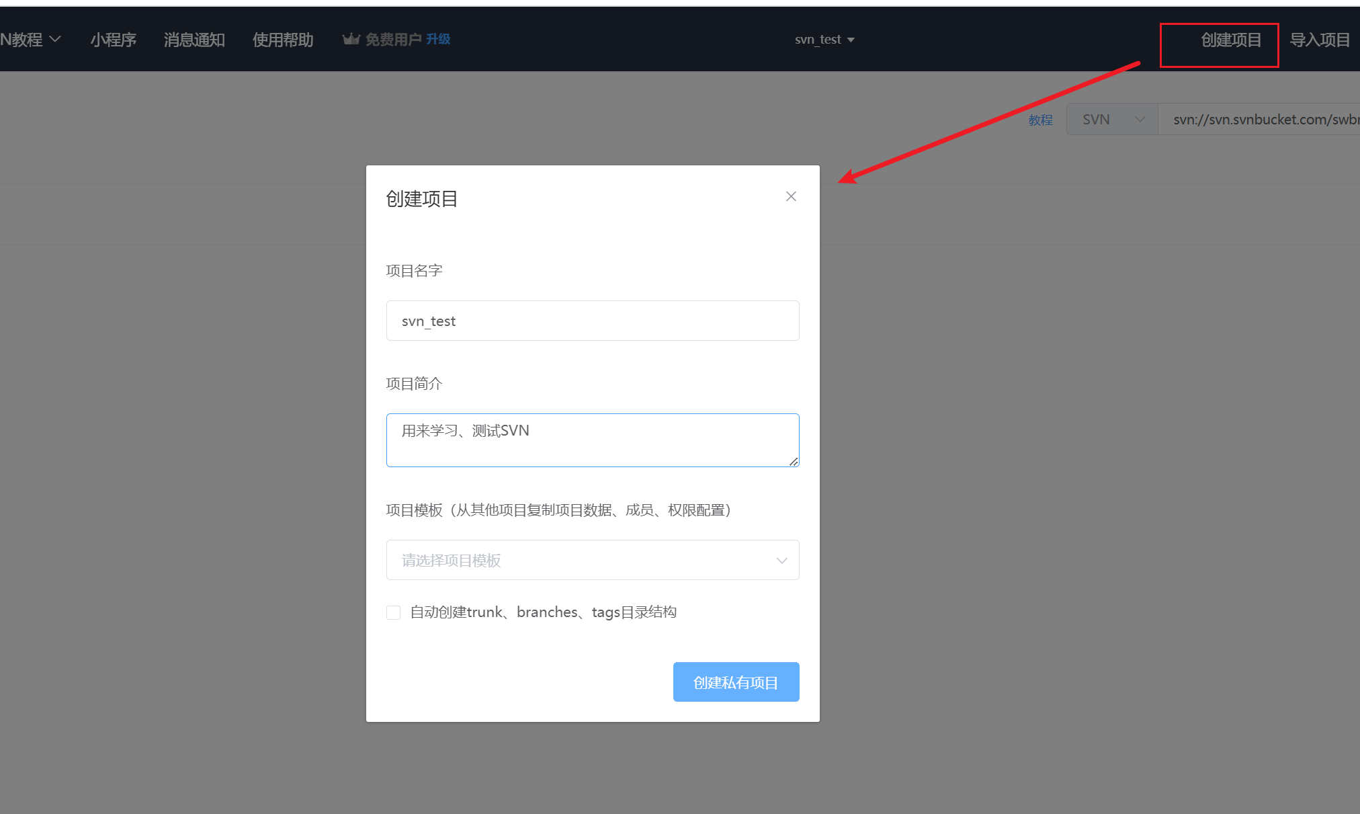The height and width of the screenshot is (814, 1360).
Task: Click into the 项目简介 description textarea
Action: (x=592, y=440)
